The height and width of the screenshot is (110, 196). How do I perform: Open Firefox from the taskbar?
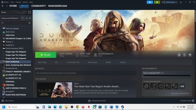[x=83, y=107]
